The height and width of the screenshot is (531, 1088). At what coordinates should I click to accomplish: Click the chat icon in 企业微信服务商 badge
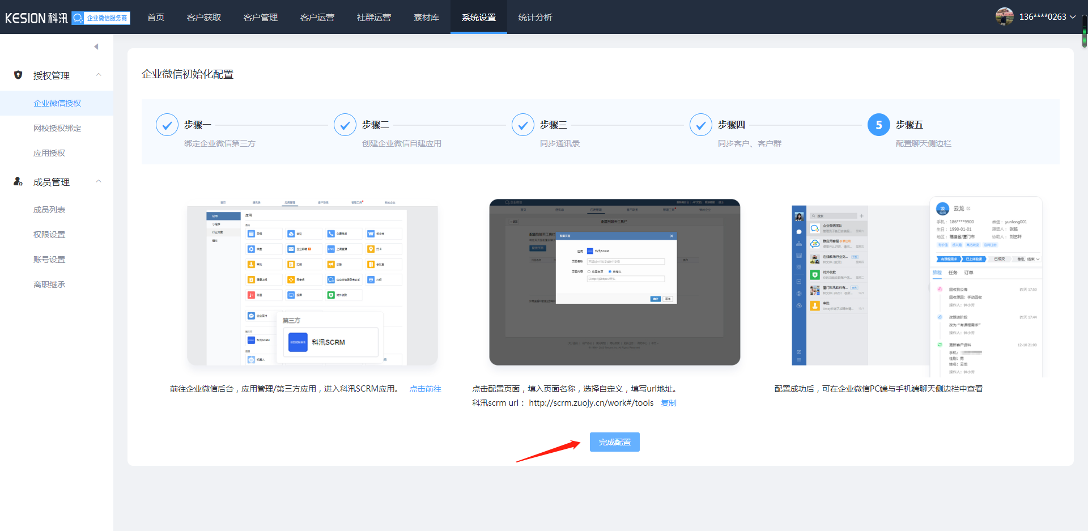pyautogui.click(x=78, y=18)
